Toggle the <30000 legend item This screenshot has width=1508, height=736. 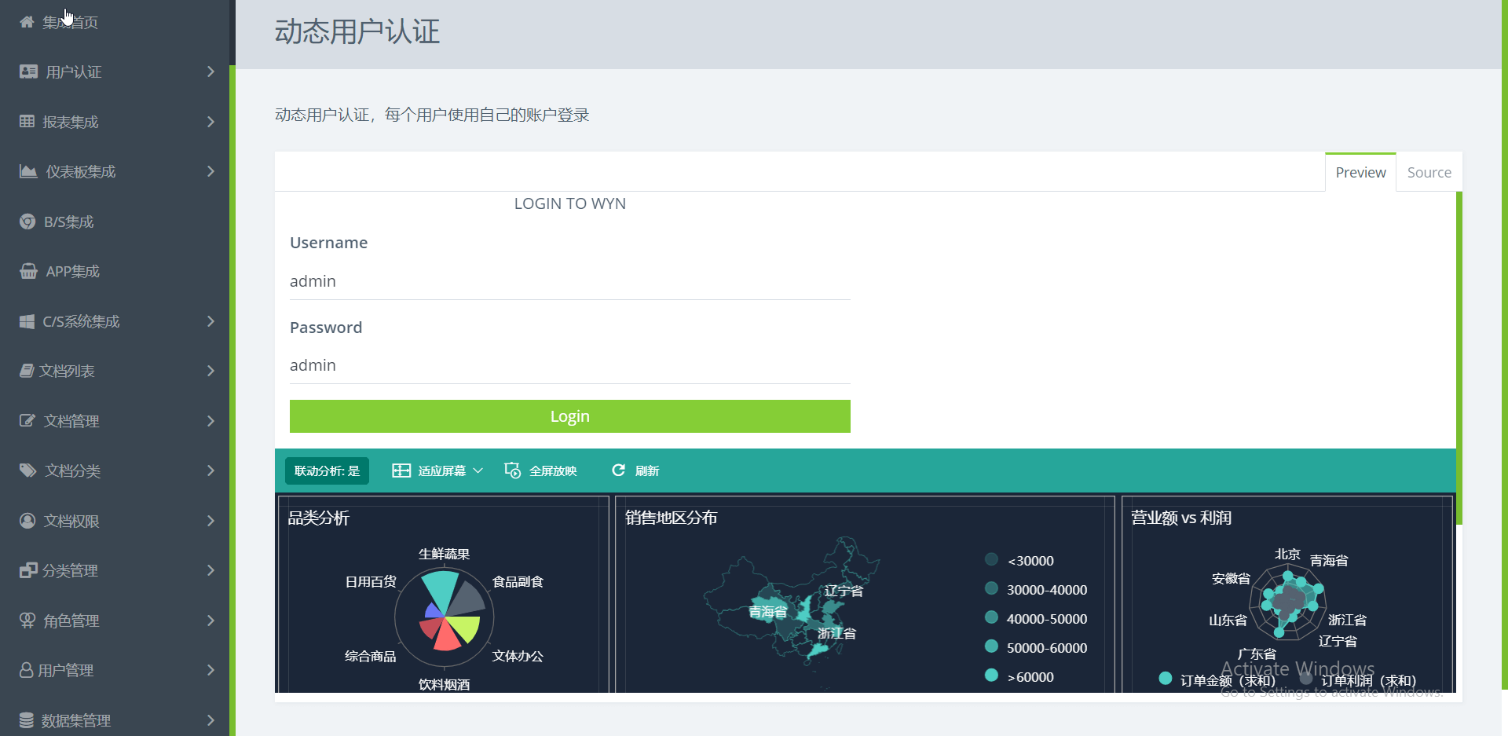(1019, 561)
